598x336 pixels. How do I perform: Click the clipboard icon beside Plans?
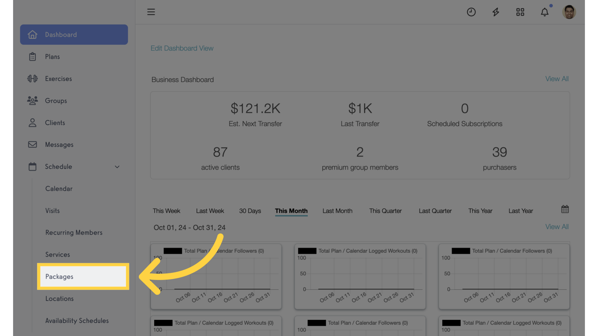tap(32, 56)
